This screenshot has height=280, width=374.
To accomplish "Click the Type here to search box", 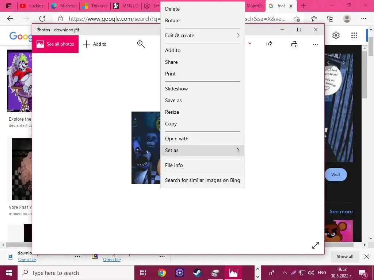I will click(76, 273).
